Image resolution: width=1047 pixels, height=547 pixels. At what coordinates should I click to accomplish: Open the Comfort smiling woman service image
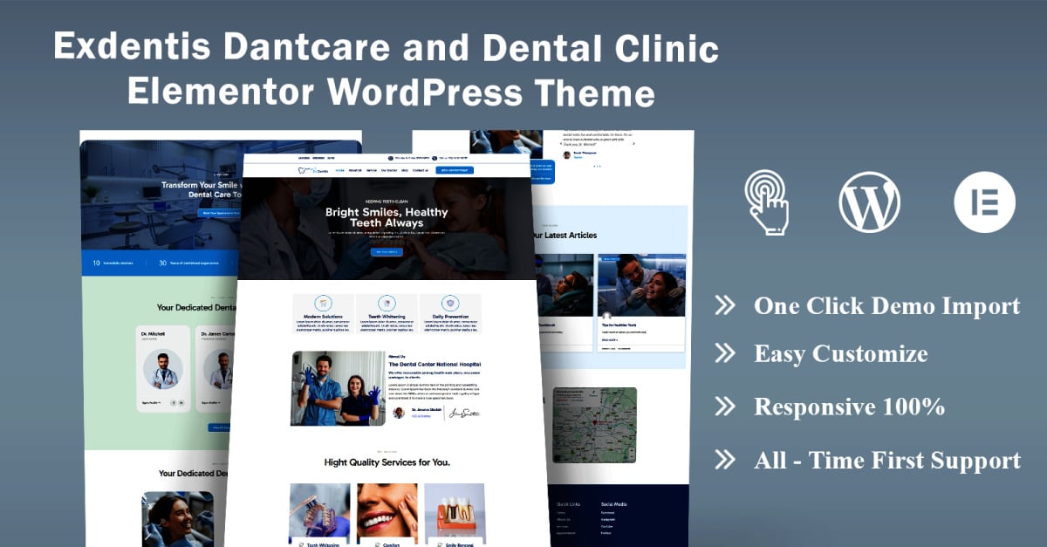click(387, 510)
